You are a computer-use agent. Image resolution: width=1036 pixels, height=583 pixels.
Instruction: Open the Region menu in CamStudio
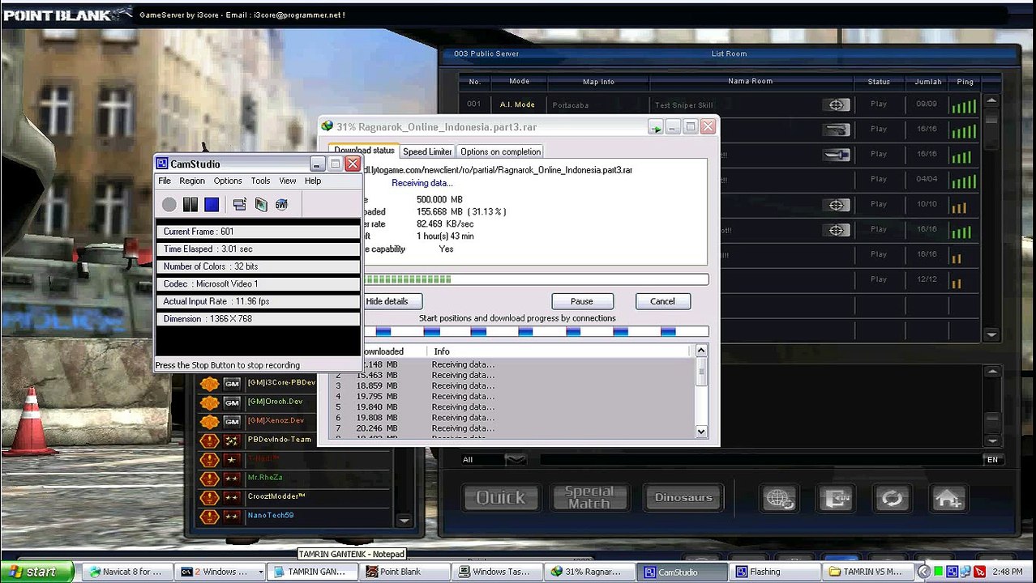[x=192, y=181]
